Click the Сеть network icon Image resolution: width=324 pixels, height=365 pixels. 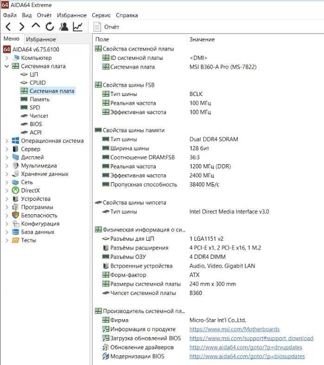(x=15, y=182)
